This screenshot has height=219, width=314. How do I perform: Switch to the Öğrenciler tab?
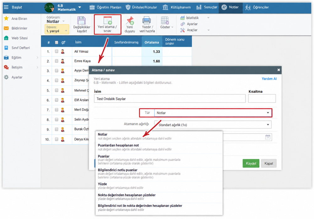(257, 8)
